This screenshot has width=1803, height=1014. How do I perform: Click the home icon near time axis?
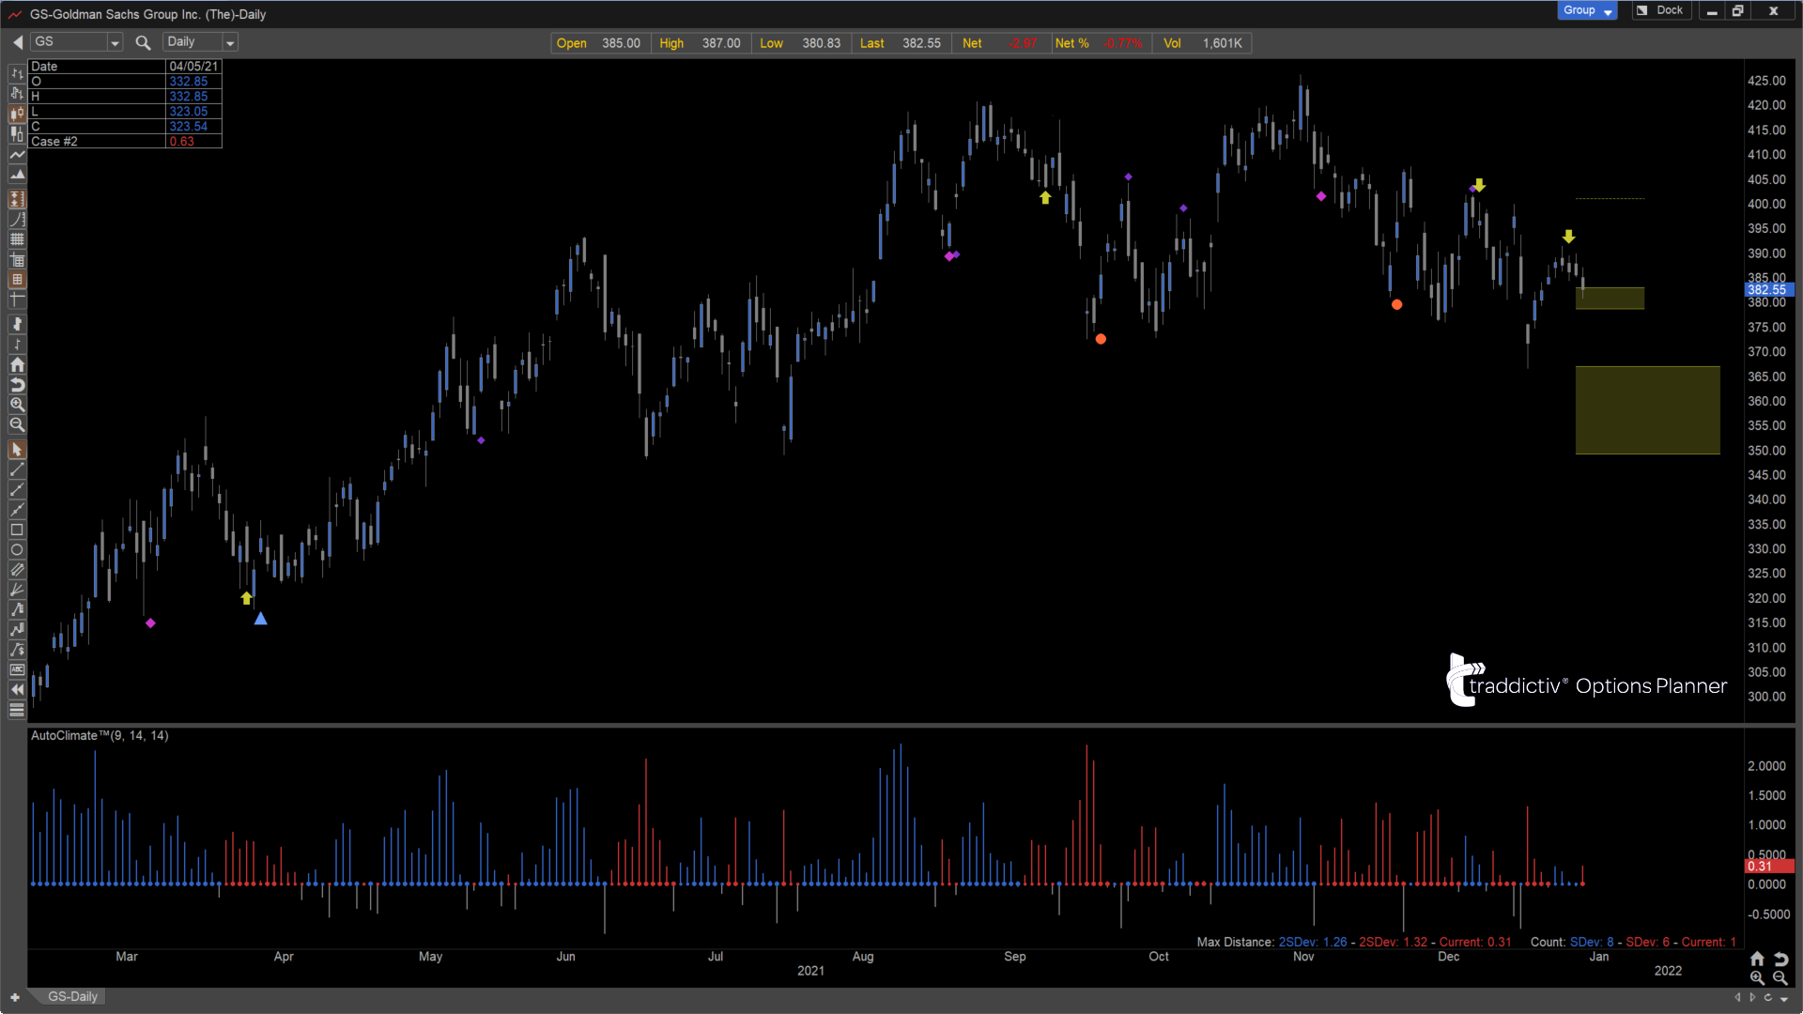1757,959
